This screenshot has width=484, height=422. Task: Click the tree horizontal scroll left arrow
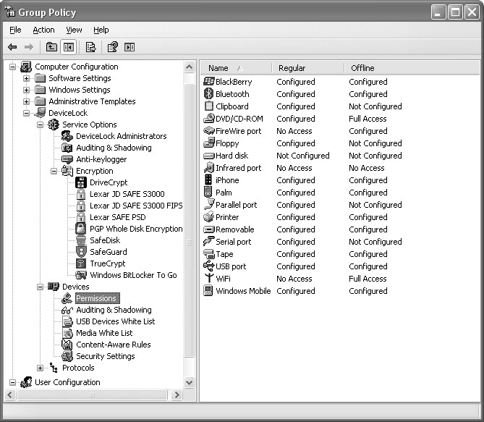tap(10, 394)
